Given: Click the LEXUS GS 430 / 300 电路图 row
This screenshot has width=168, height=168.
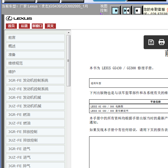Looking at the screenshot, I should coord(129,106).
